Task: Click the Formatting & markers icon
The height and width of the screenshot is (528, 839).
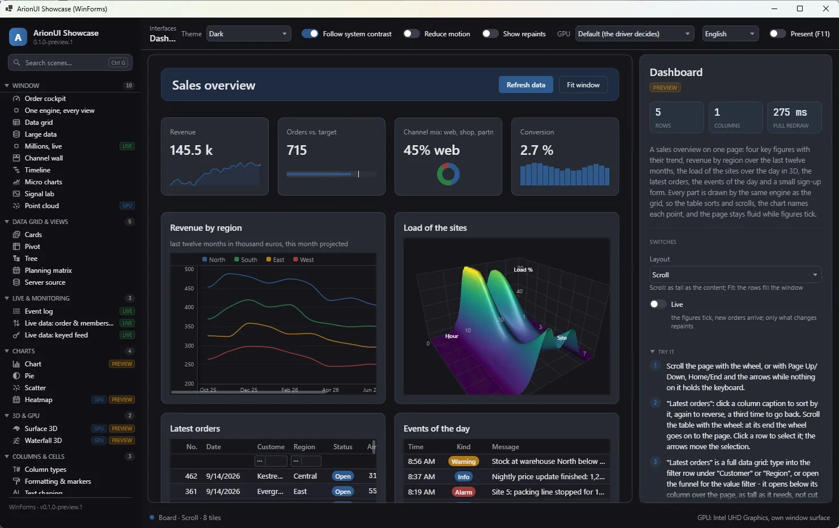Action: point(16,481)
